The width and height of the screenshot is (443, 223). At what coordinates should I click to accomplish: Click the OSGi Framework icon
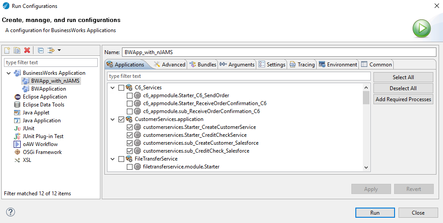click(18, 152)
